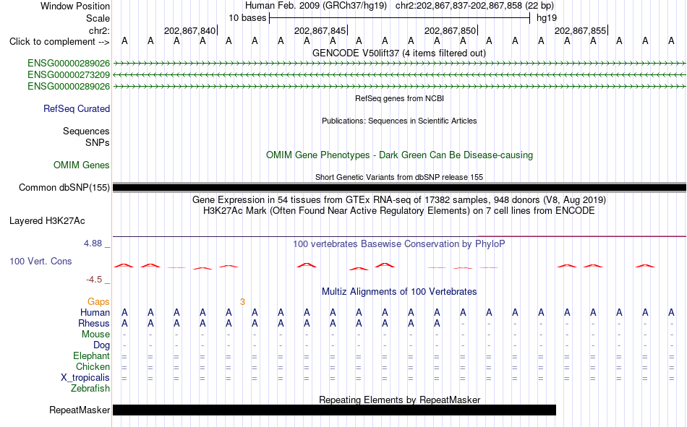Click ENSG00000273209 transcript arrow line

pos(399,75)
